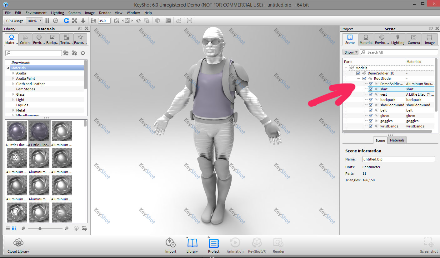Viewport: 440px width, 258px height.
Task: Open the Environment menu
Action: click(36, 13)
